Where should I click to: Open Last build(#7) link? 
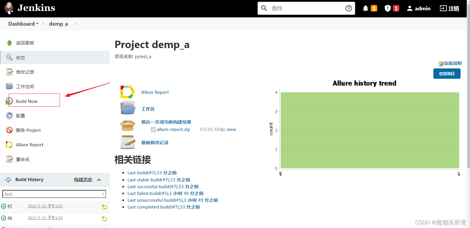point(152,173)
